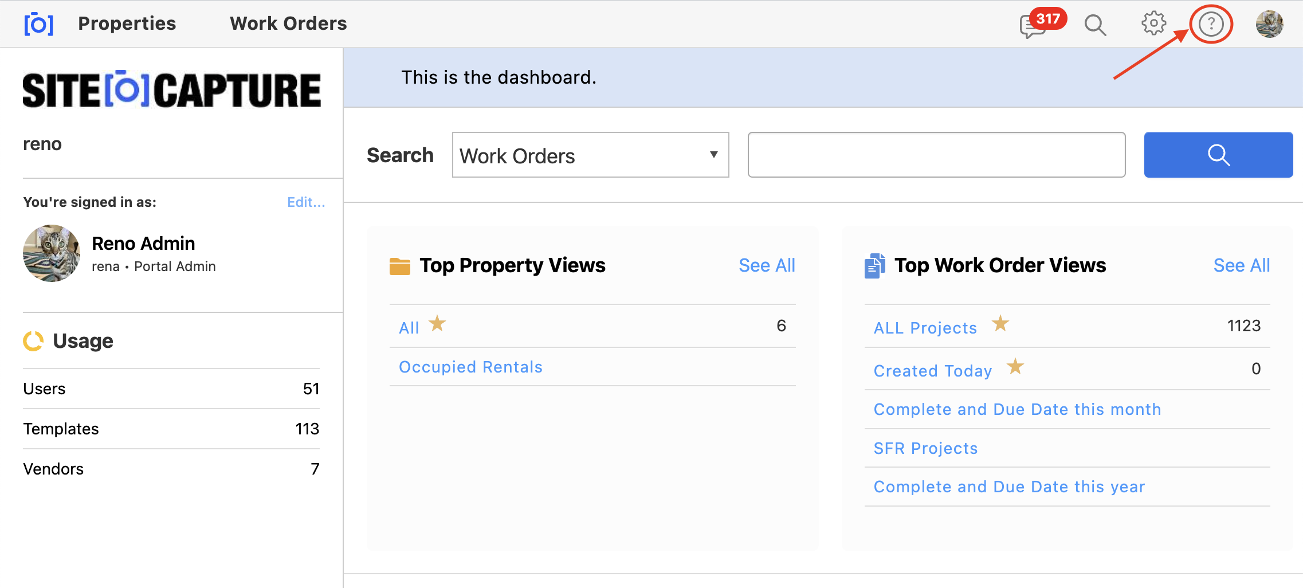Click the Edit... link in the sidebar
The height and width of the screenshot is (588, 1303).
coord(306,202)
